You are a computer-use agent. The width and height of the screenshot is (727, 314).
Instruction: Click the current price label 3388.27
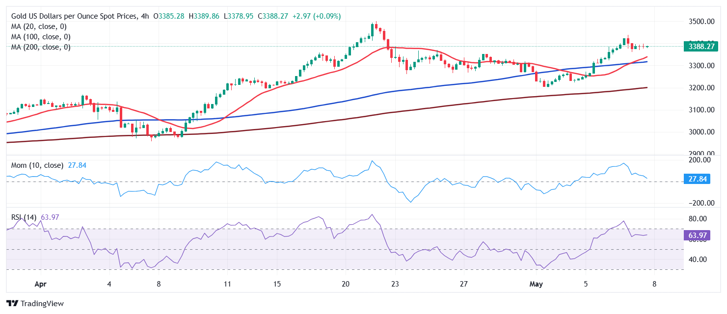coord(701,47)
